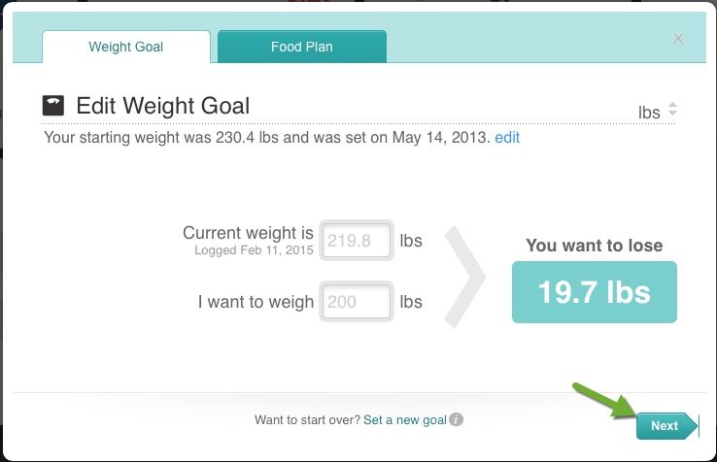Click the up arrow of the unit selector

(x=672, y=105)
